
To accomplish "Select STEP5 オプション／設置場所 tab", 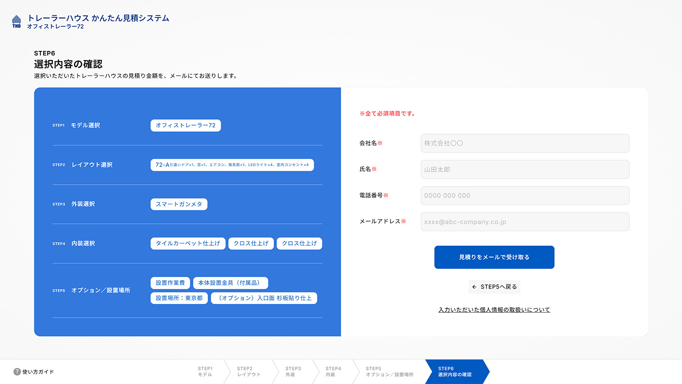I will point(390,372).
